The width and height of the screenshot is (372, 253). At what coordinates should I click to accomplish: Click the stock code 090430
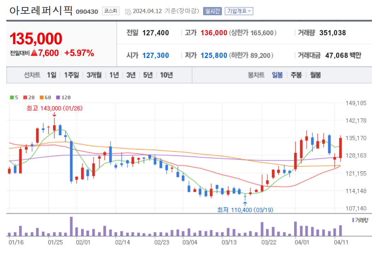coord(87,12)
